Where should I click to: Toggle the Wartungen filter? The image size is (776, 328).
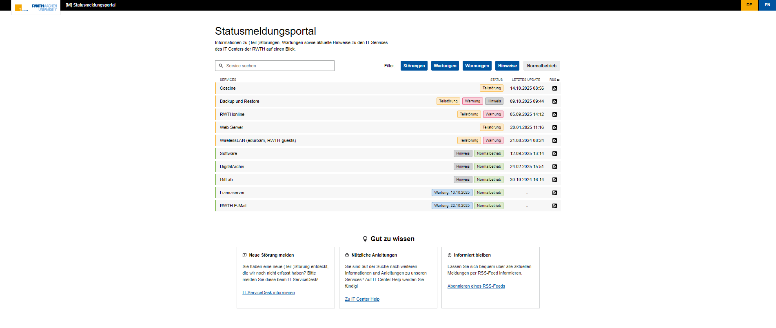click(445, 66)
